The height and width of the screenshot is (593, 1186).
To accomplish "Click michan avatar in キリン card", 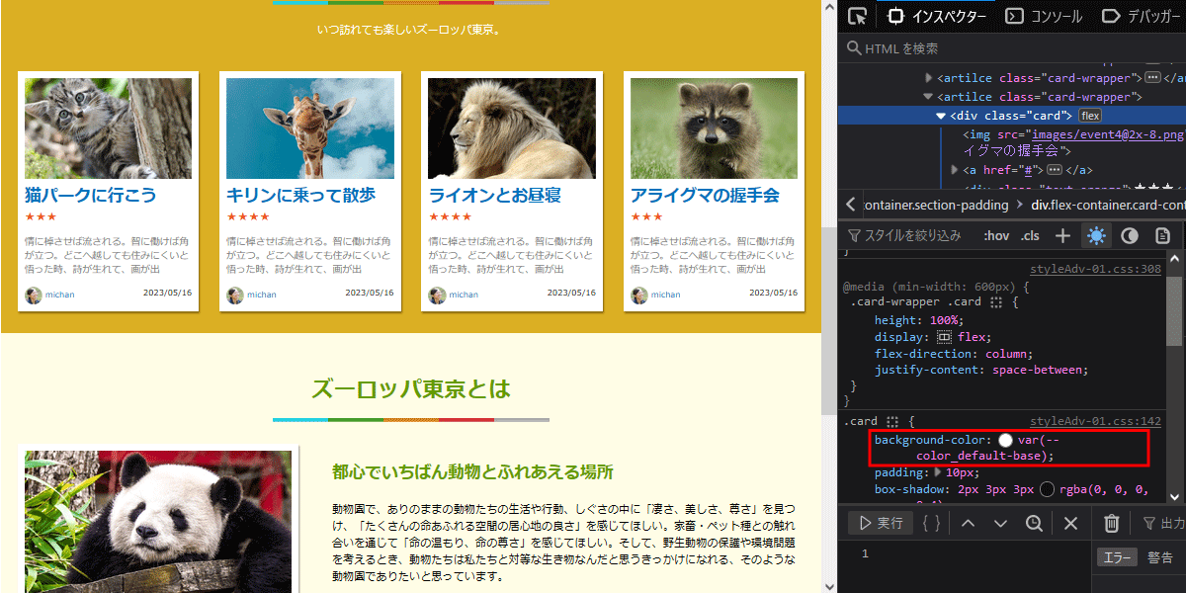I will 235,296.
